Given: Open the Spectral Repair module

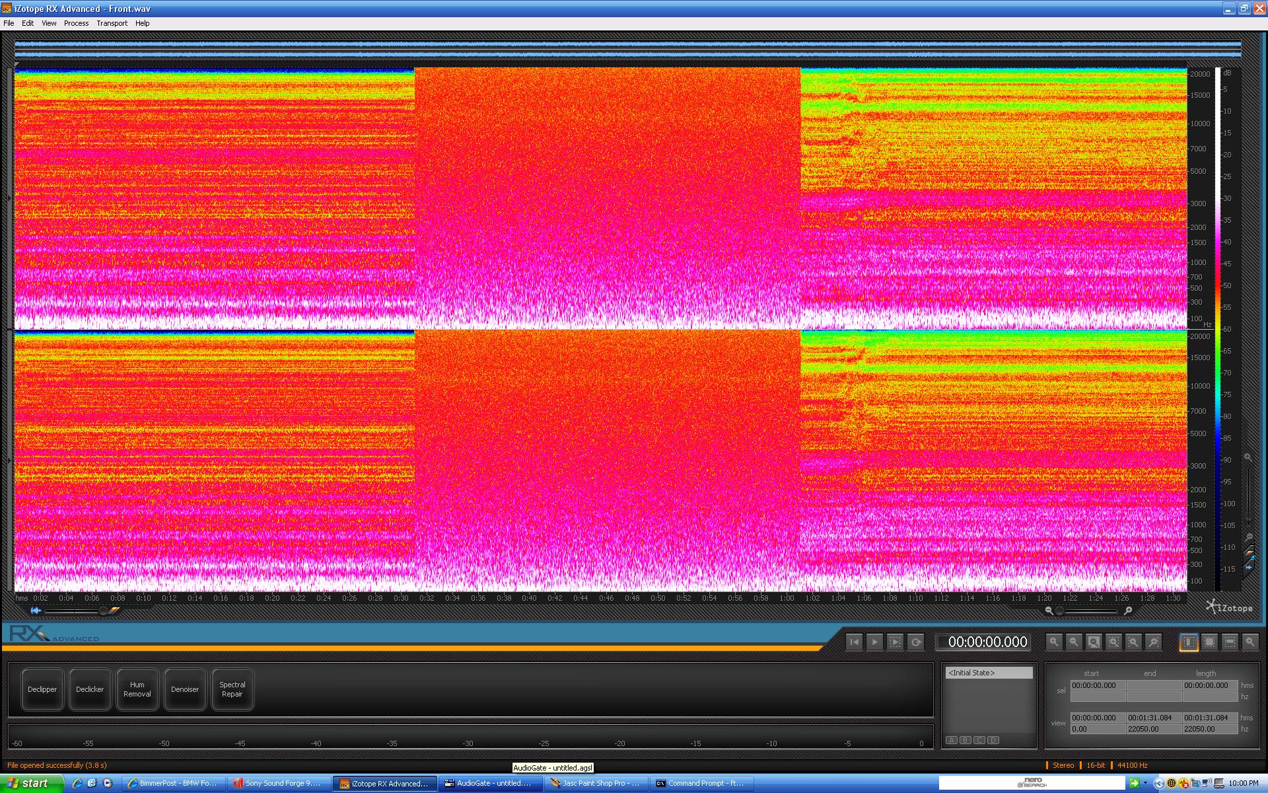Looking at the screenshot, I should point(232,689).
